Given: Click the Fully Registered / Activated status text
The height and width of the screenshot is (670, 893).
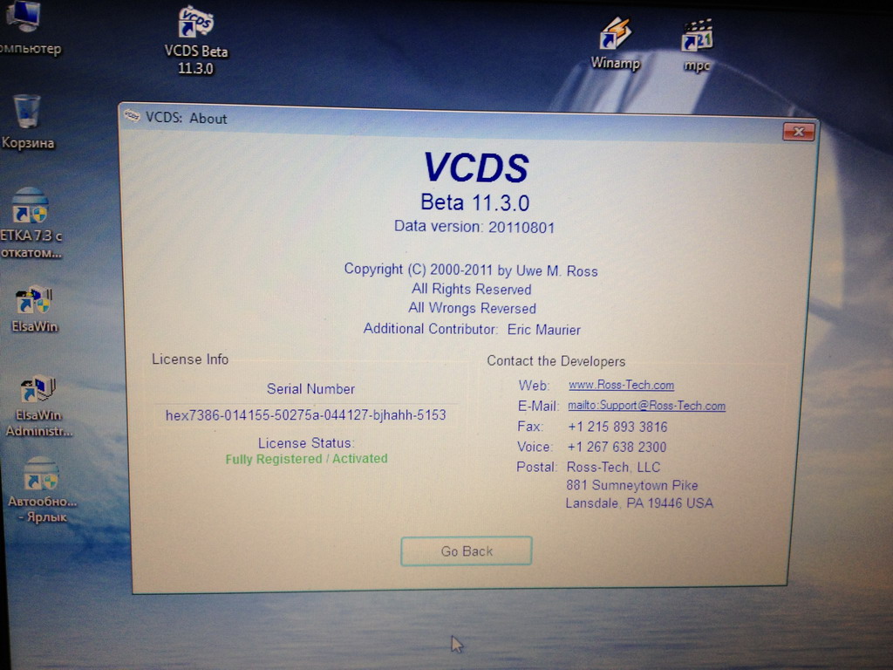Looking at the screenshot, I should tap(306, 459).
